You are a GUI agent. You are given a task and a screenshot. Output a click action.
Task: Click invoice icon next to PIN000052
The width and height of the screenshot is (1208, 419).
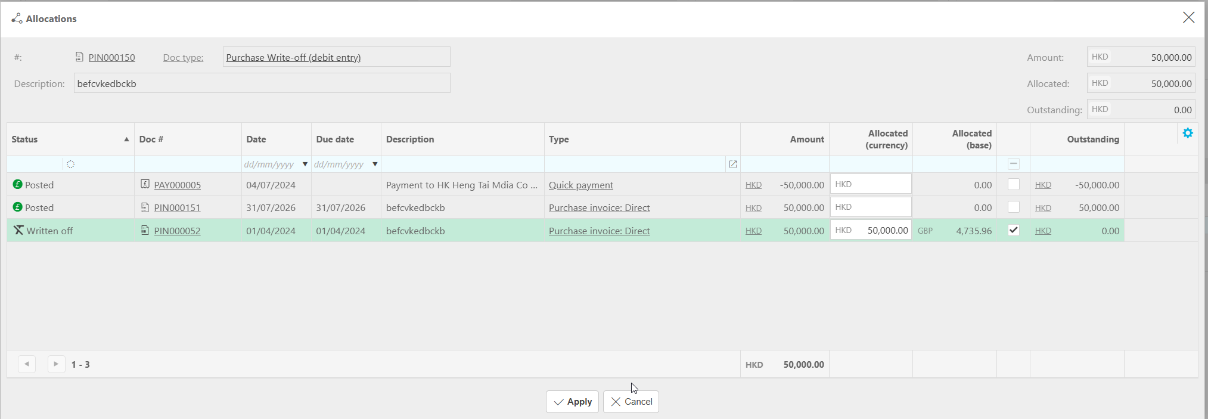click(145, 230)
